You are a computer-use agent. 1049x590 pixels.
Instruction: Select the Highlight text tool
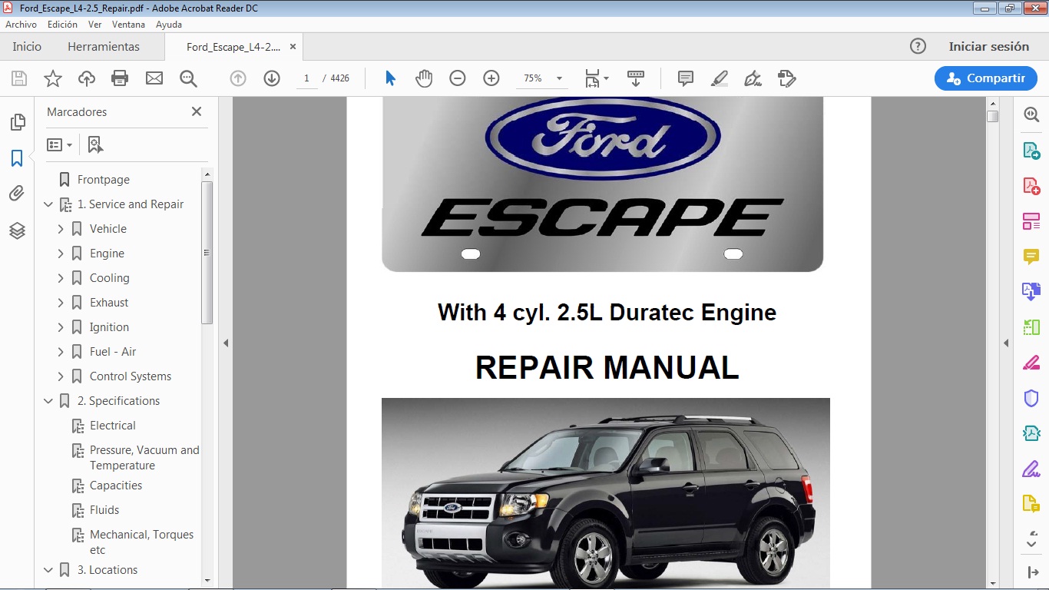point(720,78)
